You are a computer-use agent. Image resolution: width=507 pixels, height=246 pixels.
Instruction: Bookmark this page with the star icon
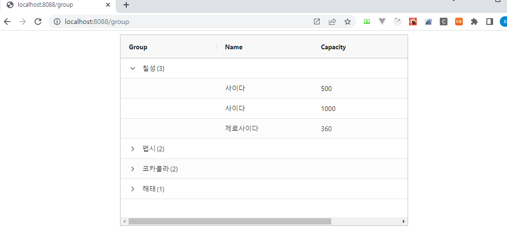pos(348,22)
